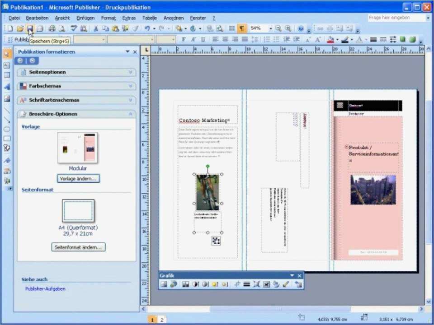Open the zoom level dropdown showing 54%
This screenshot has width=434, height=325.
(x=270, y=28)
